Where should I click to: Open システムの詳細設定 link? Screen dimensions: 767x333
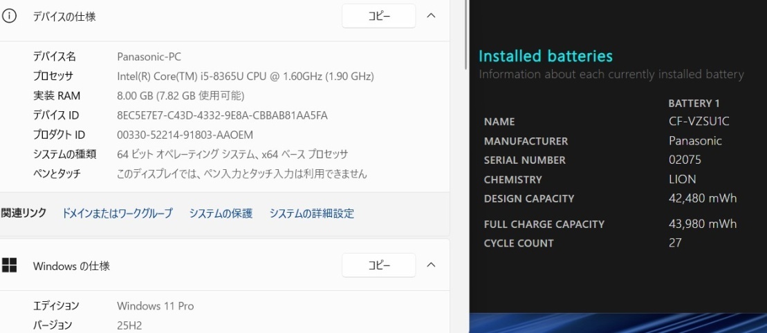point(312,213)
